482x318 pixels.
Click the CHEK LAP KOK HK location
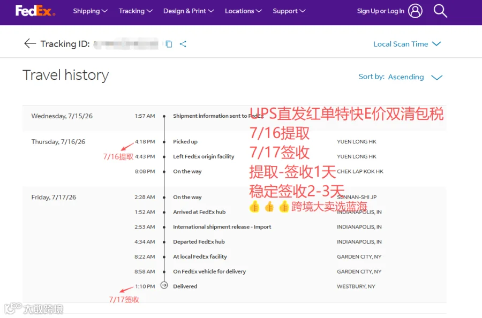point(360,171)
